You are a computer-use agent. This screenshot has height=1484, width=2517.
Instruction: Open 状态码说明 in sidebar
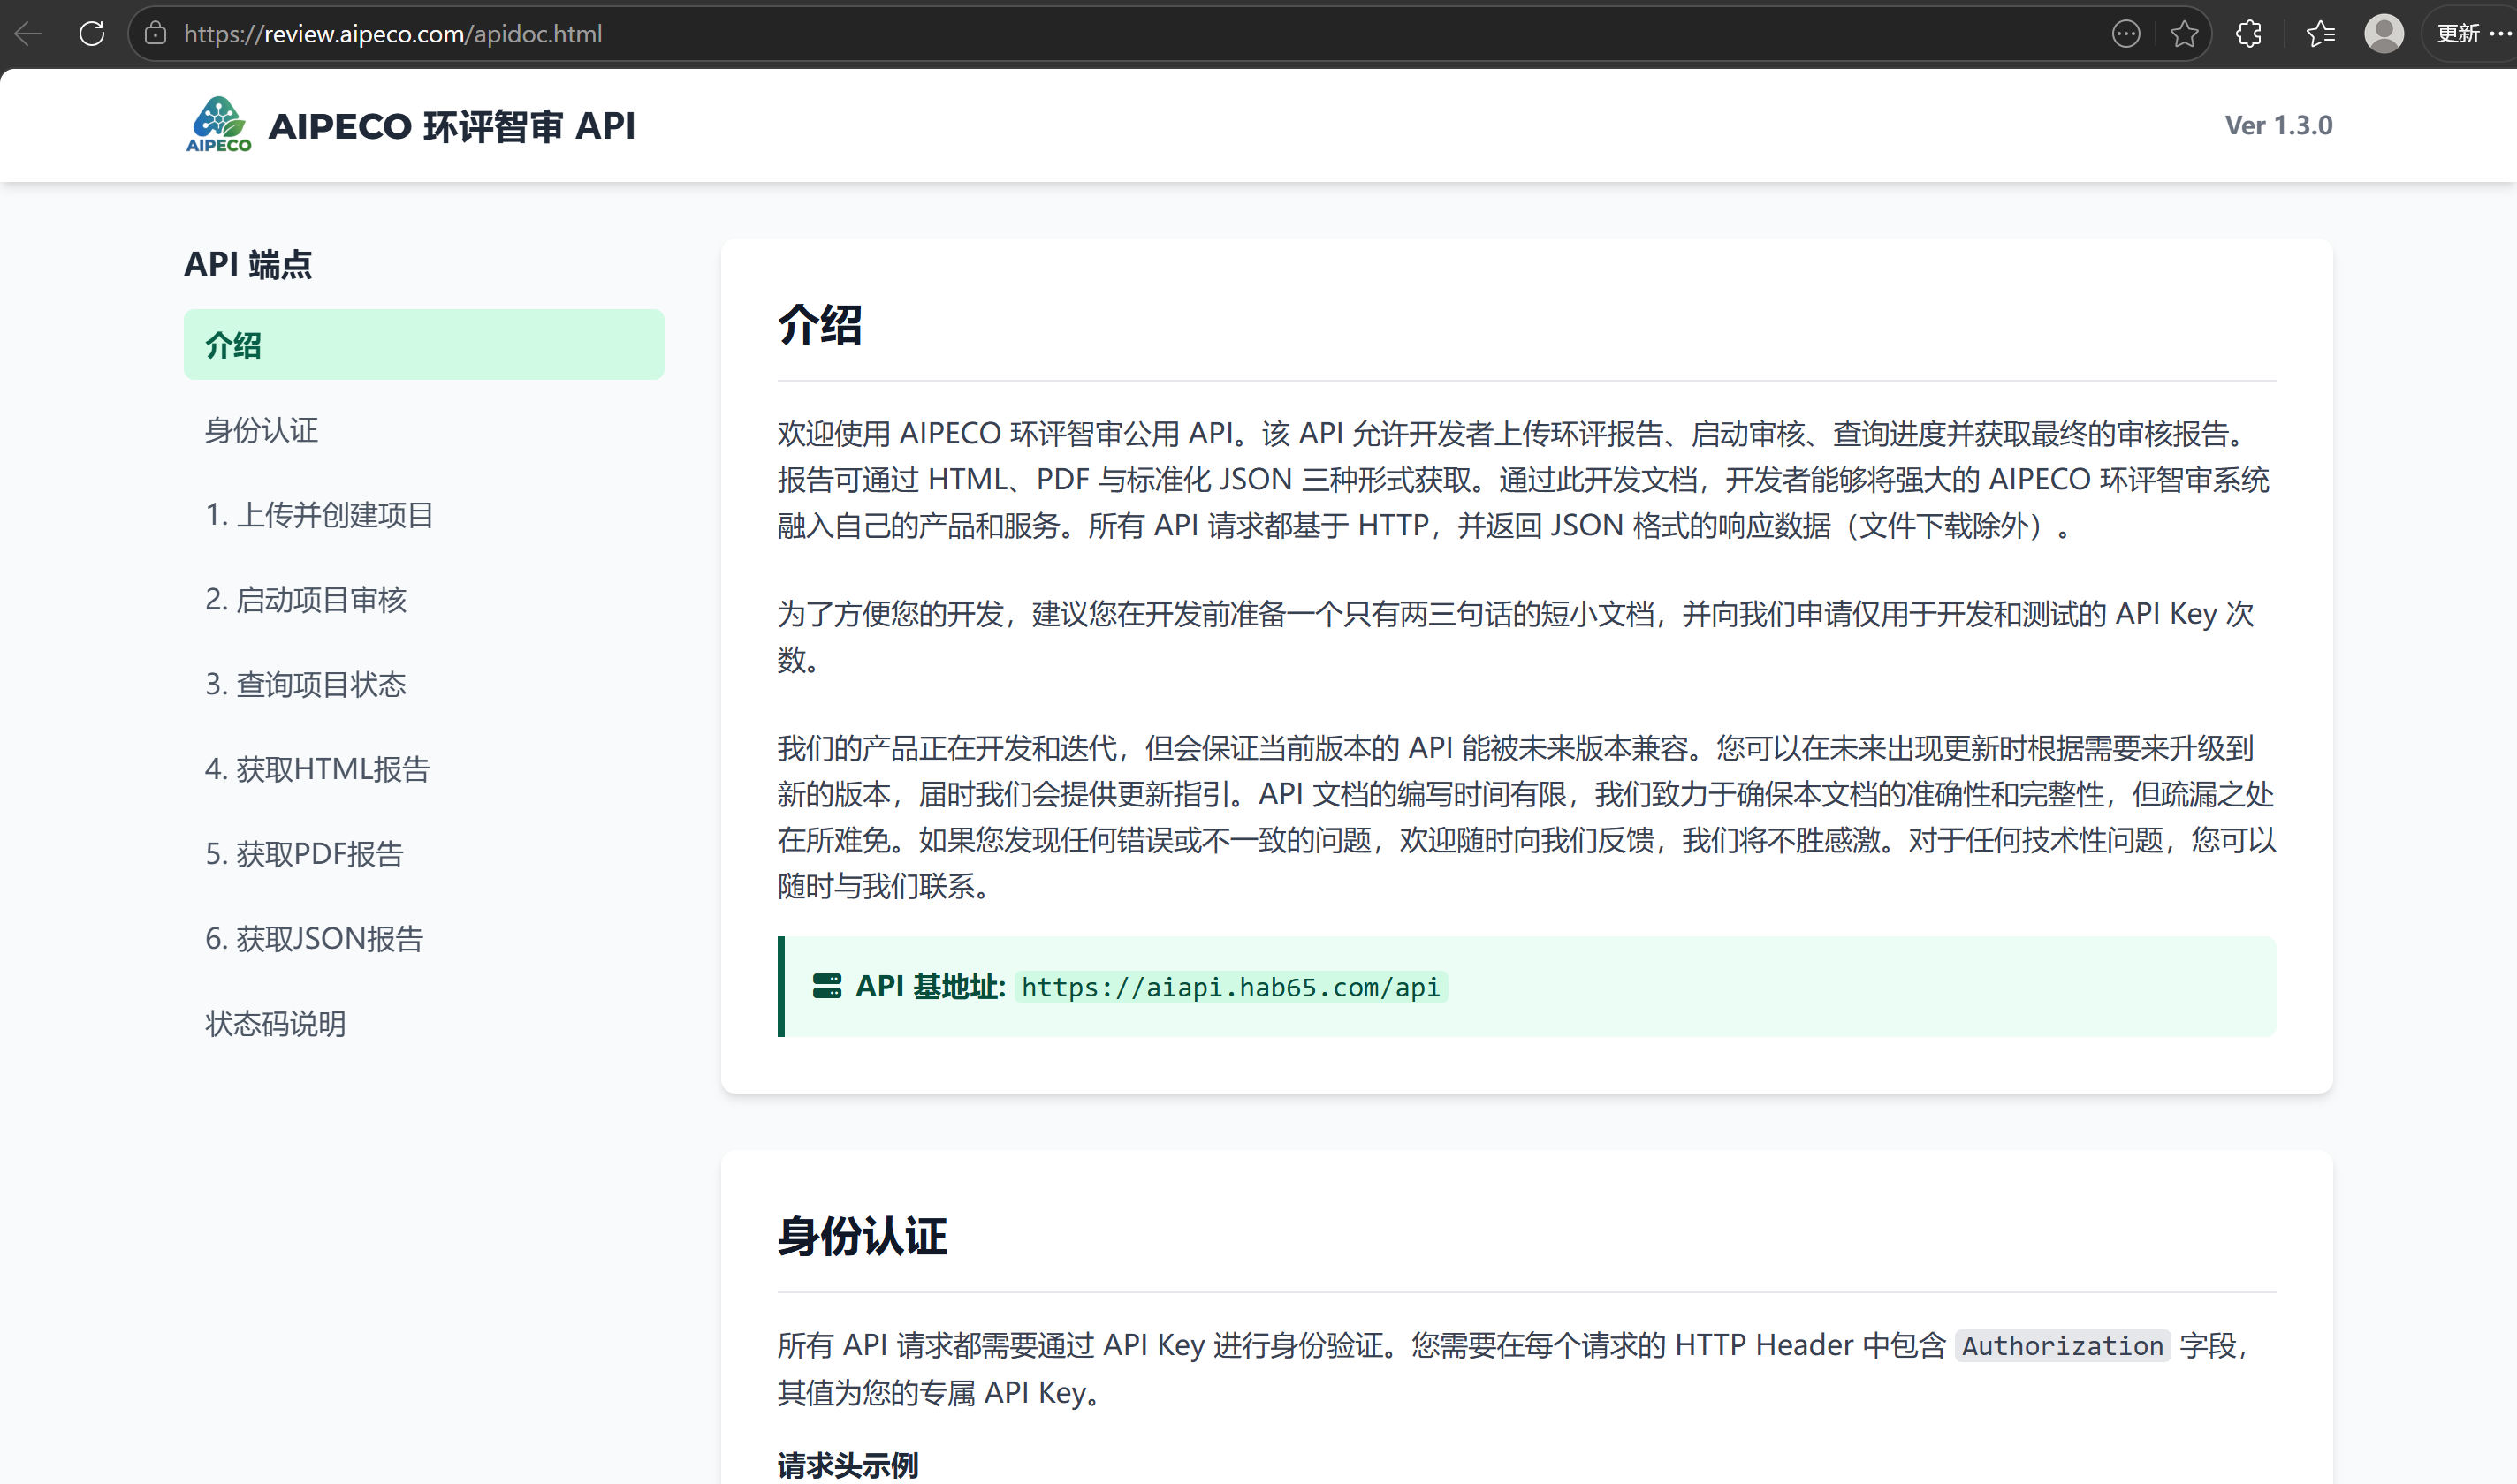coord(275,1024)
